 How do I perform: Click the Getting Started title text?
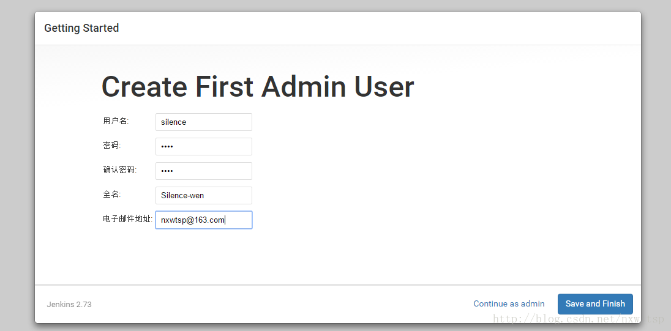[x=81, y=28]
